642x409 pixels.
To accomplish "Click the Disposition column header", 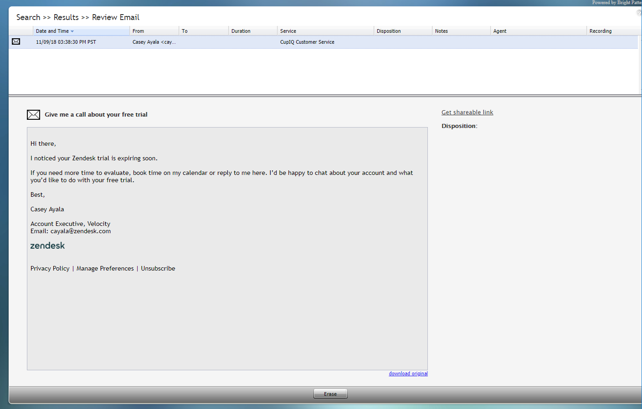I will coord(403,31).
